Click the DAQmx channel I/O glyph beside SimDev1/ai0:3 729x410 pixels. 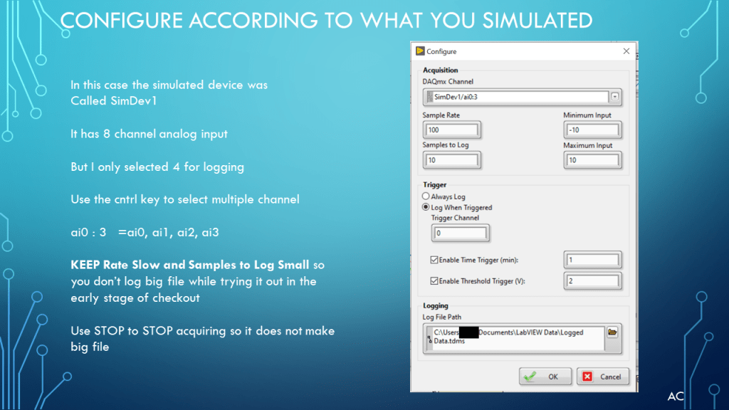tap(429, 97)
